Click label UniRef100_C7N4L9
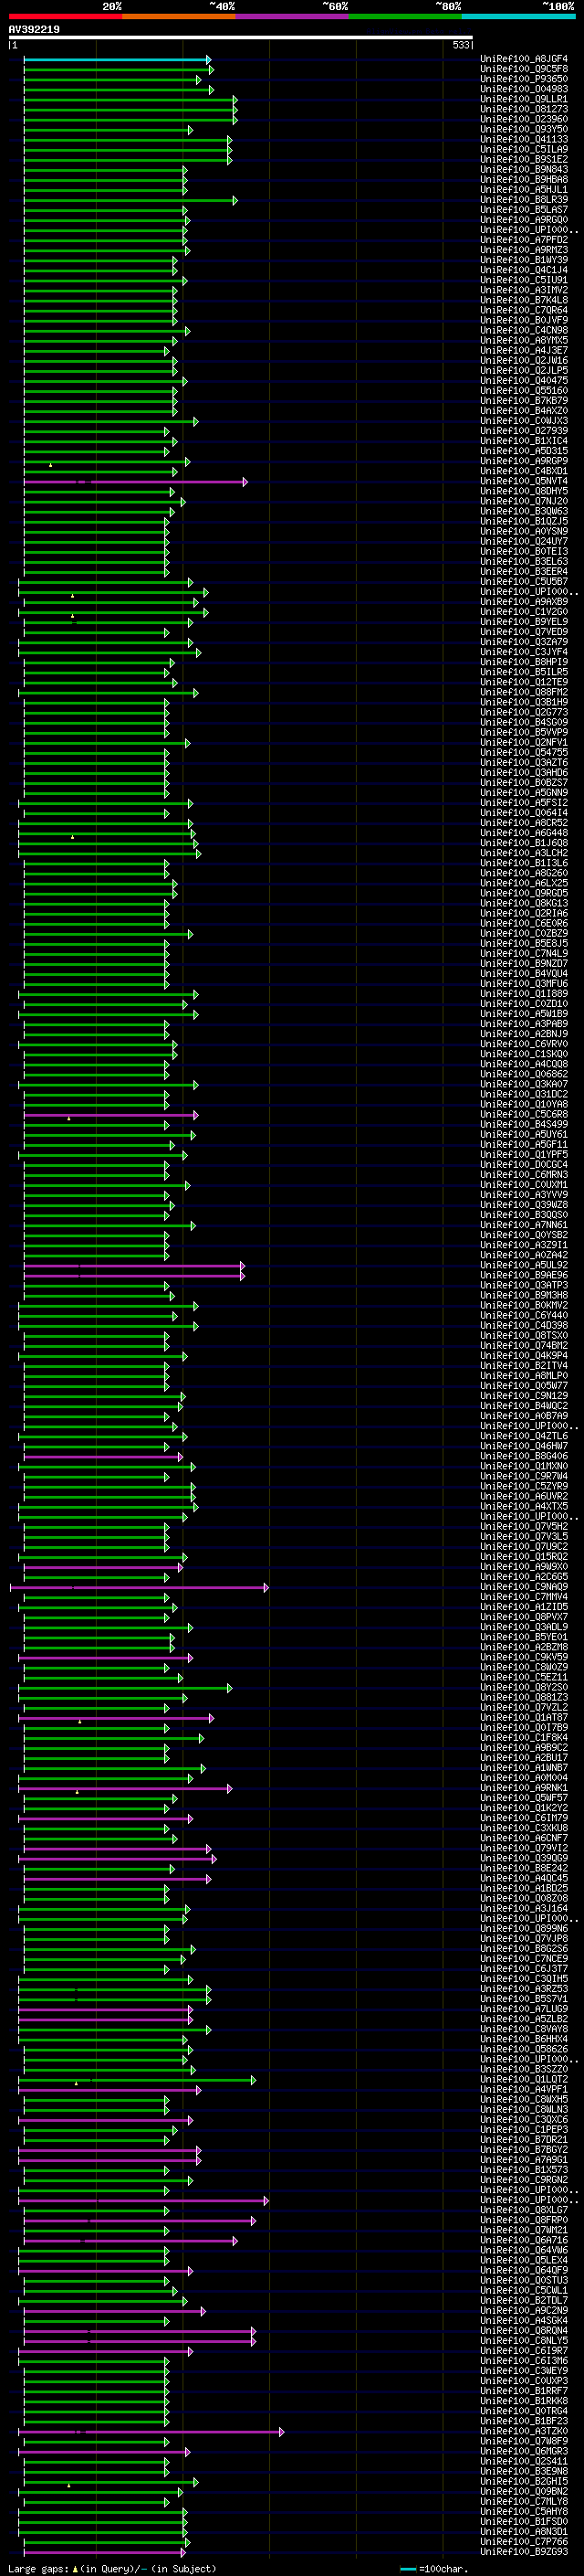Screen dimensions: 584x2576 click(524, 954)
